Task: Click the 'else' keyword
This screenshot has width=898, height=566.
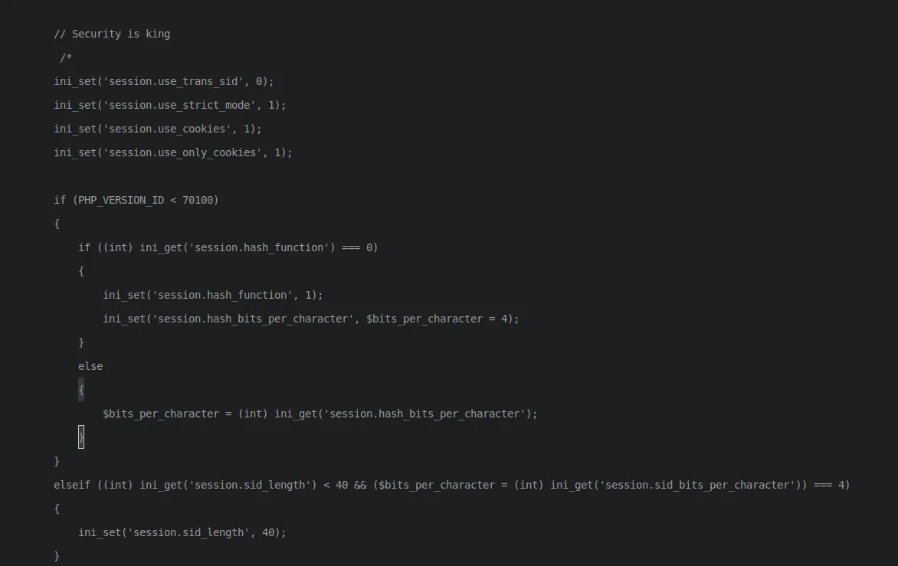Action: (x=90, y=366)
